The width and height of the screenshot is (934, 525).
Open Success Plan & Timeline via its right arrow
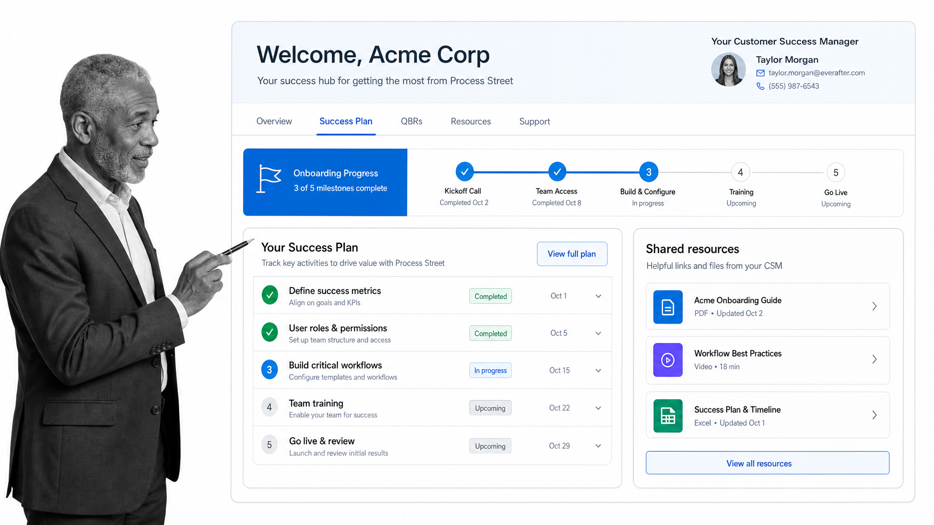(x=874, y=415)
